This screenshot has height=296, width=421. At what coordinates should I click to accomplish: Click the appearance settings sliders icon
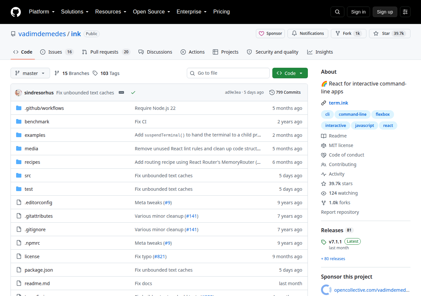pos(405,12)
